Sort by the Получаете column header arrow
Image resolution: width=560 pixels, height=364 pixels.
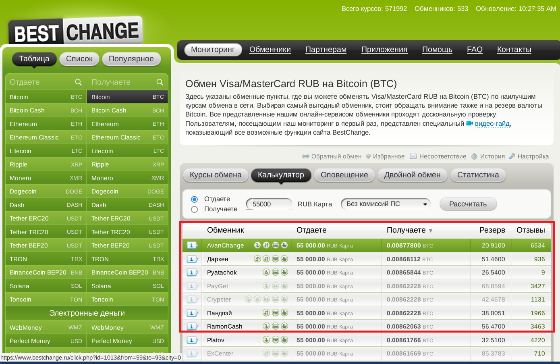click(431, 231)
